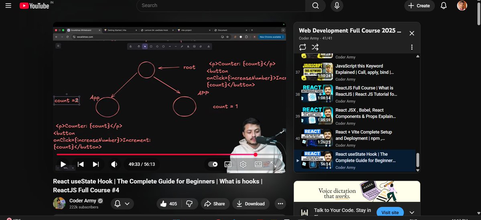481x220 pixels.
Task: Select React useState Hook playlist item
Action: click(355, 161)
